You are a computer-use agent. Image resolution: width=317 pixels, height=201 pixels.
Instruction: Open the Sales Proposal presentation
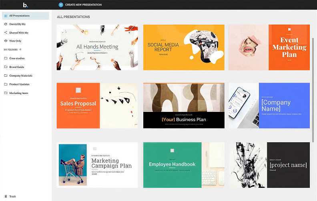pyautogui.click(x=97, y=105)
